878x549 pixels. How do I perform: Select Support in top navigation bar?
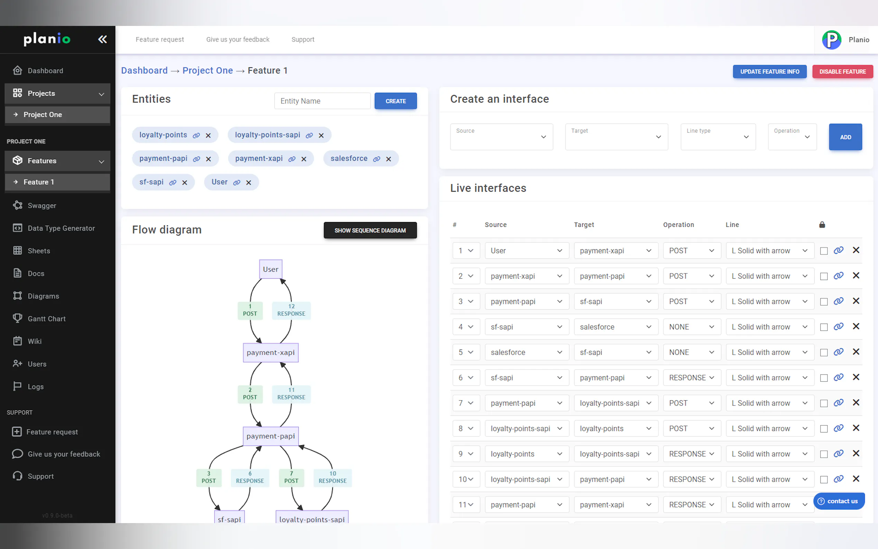pyautogui.click(x=303, y=39)
